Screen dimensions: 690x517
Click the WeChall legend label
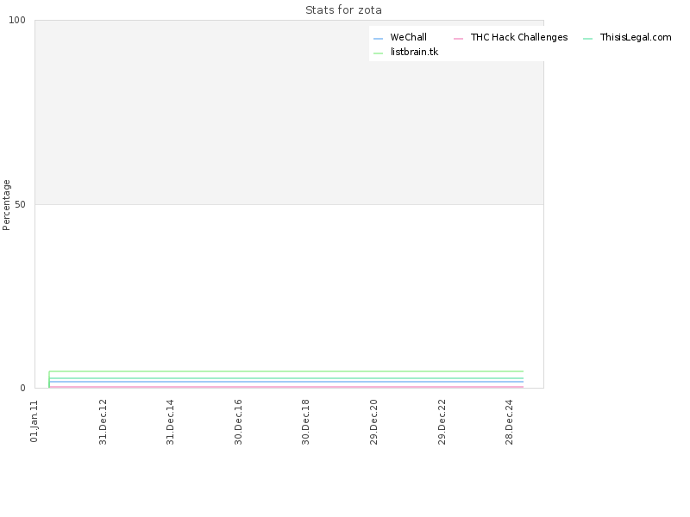(408, 37)
